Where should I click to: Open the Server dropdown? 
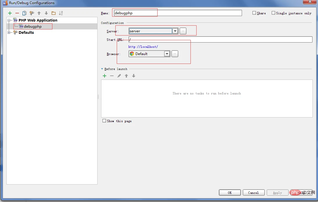(175, 31)
